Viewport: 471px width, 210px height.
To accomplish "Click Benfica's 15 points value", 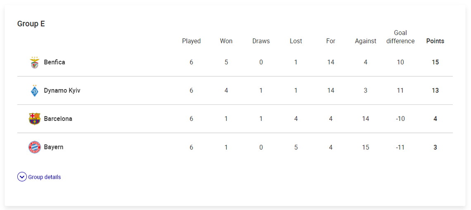I will click(x=435, y=62).
